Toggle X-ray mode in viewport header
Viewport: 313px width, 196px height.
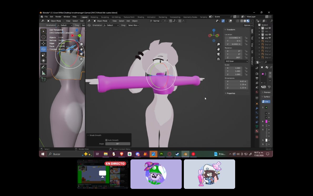click(238, 21)
